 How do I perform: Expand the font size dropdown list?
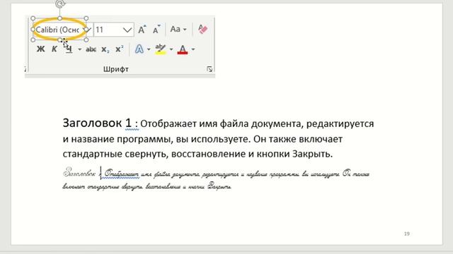point(127,30)
